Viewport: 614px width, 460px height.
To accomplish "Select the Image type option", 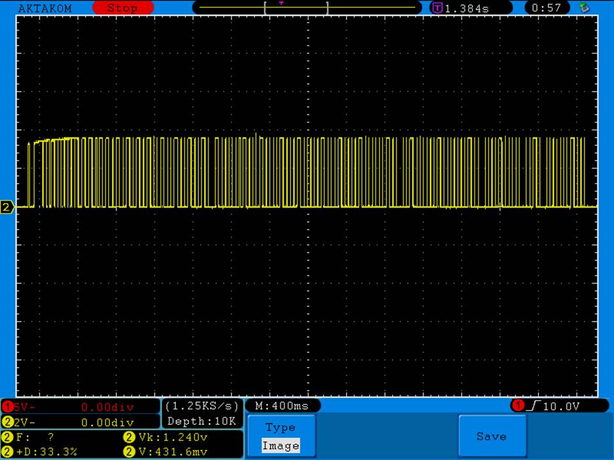I will tap(280, 446).
